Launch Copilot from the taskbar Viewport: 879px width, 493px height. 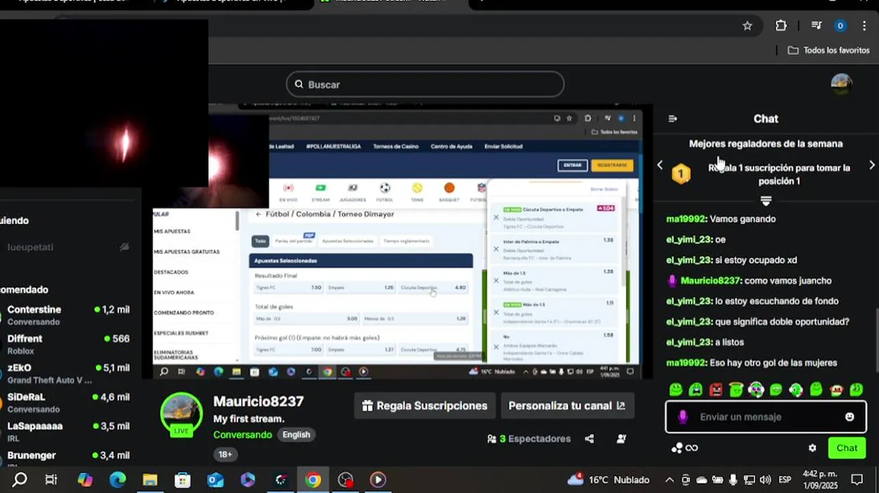[85, 480]
